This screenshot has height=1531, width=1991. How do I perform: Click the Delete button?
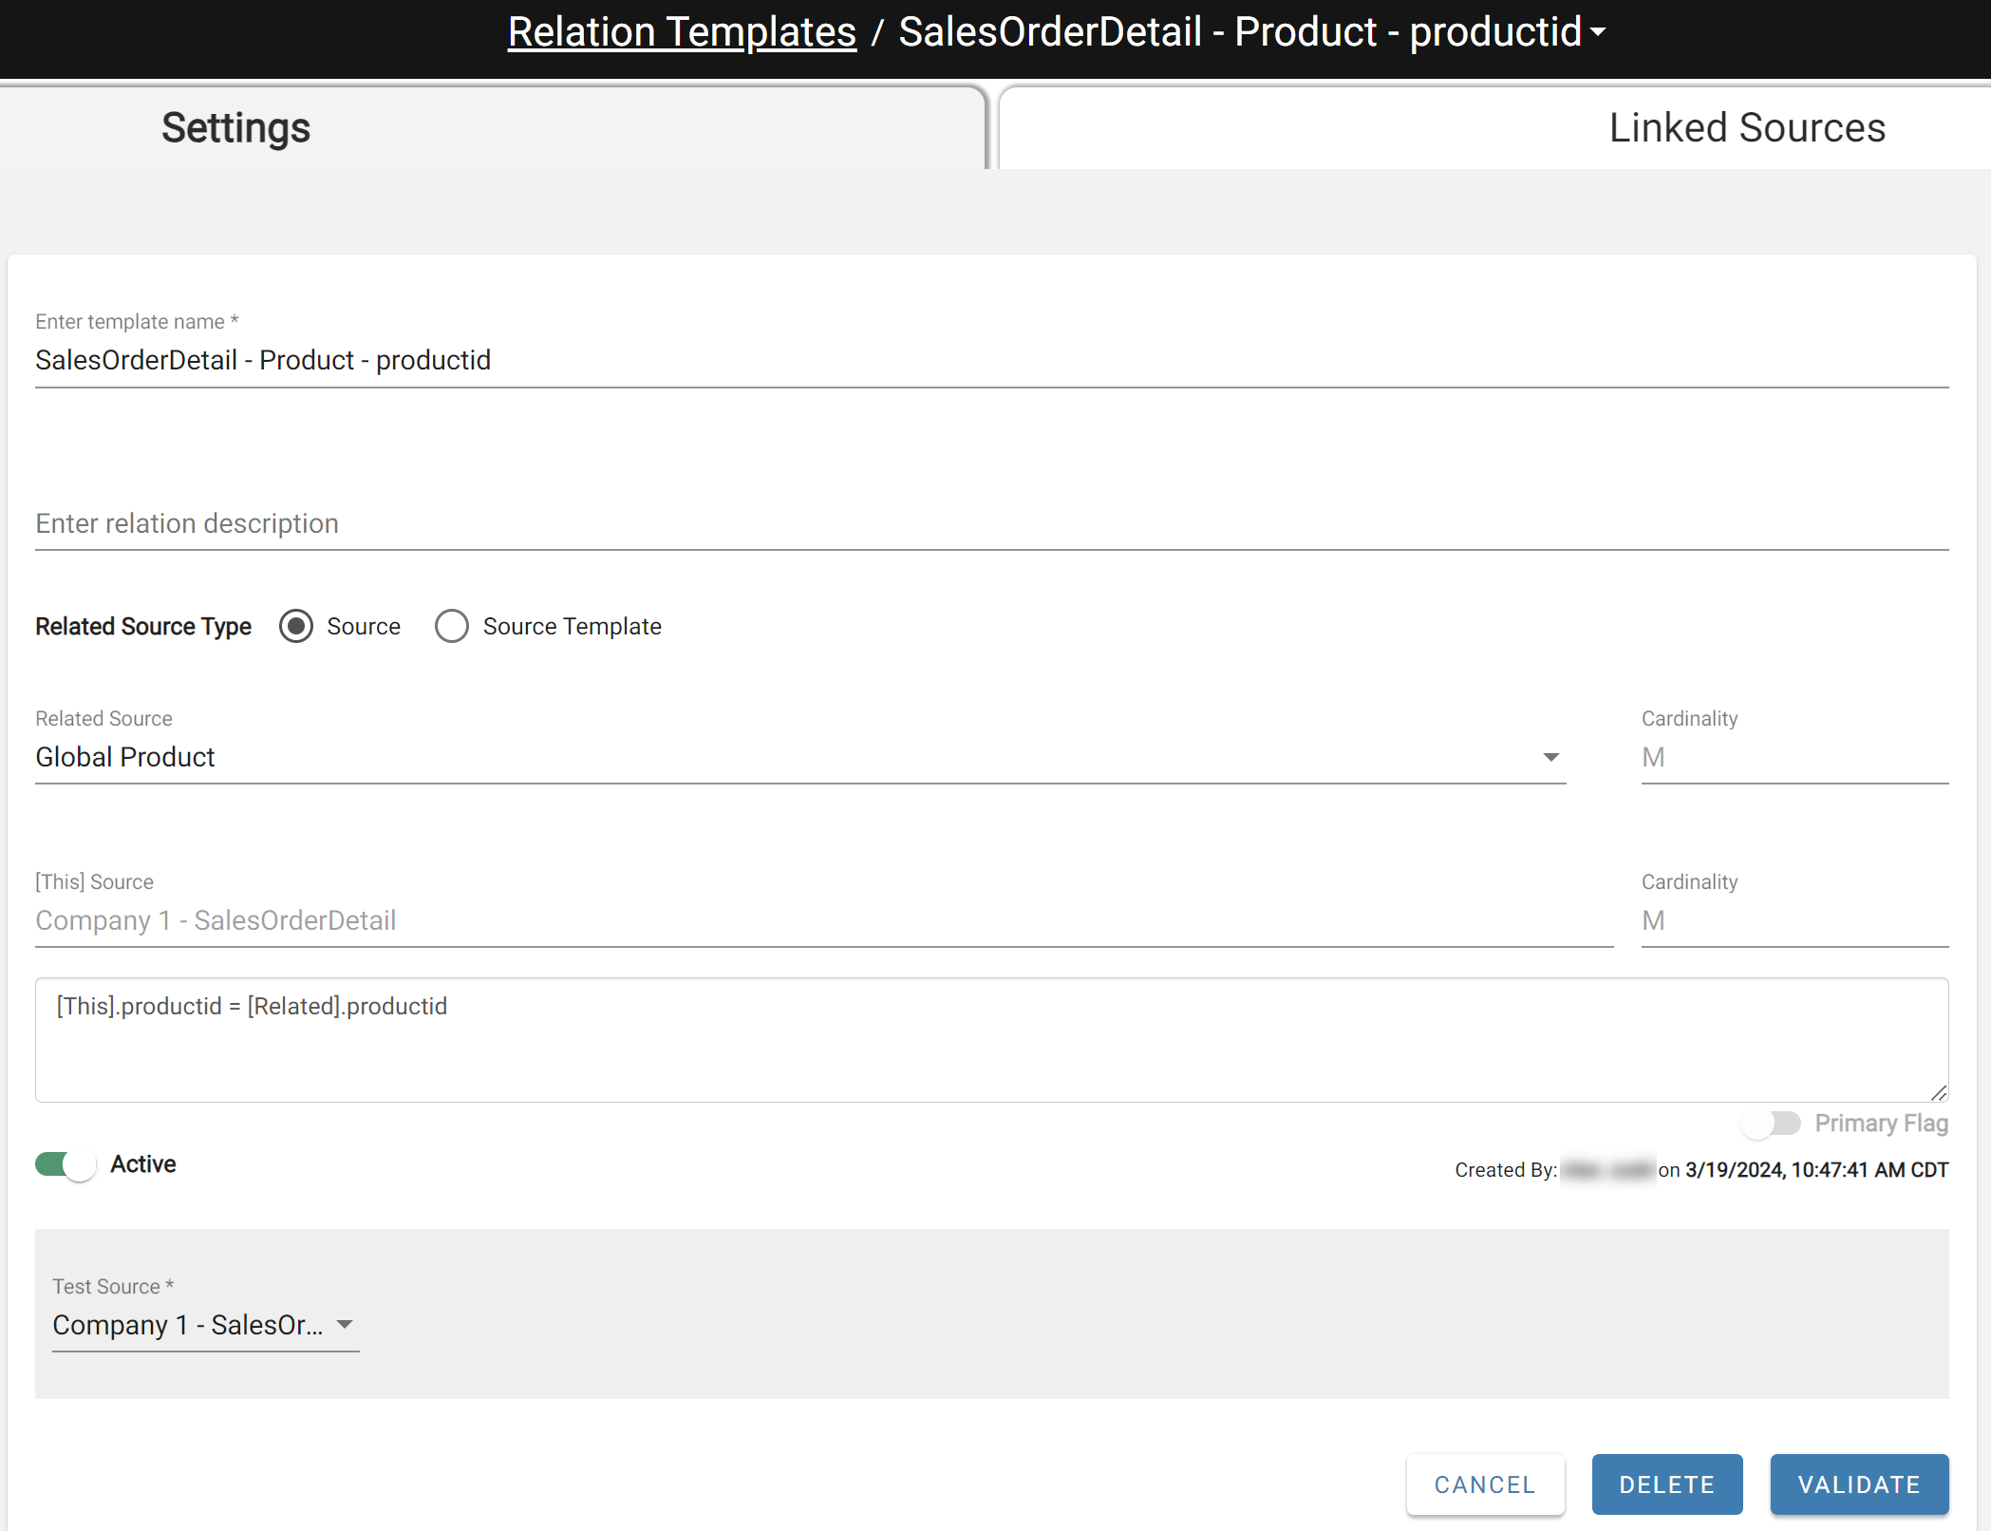tap(1667, 1484)
